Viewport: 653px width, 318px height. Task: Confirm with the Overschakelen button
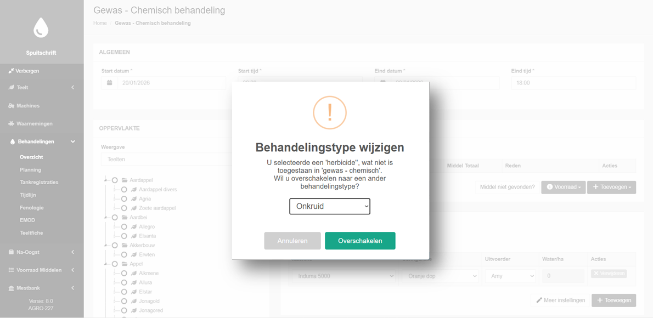point(360,241)
